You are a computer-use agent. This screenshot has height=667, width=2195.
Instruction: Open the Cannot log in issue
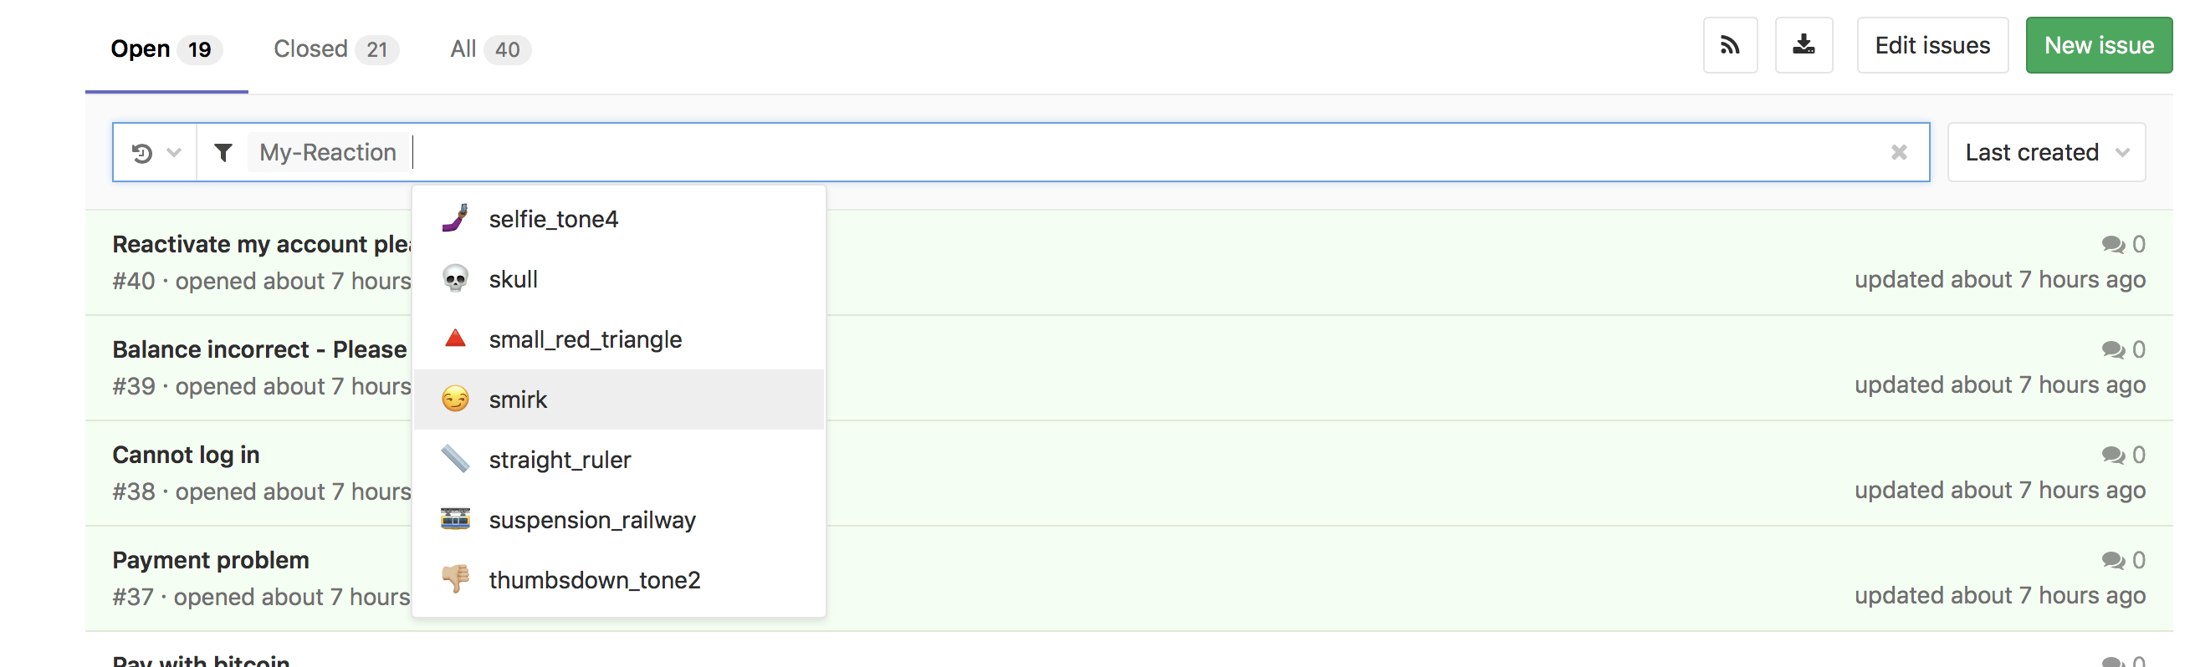tap(186, 455)
